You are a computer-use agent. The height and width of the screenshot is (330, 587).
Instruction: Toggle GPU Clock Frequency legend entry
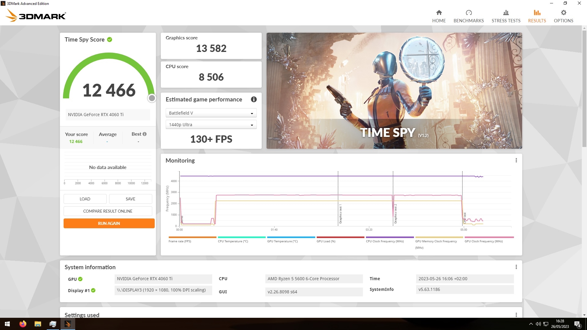pyautogui.click(x=489, y=240)
